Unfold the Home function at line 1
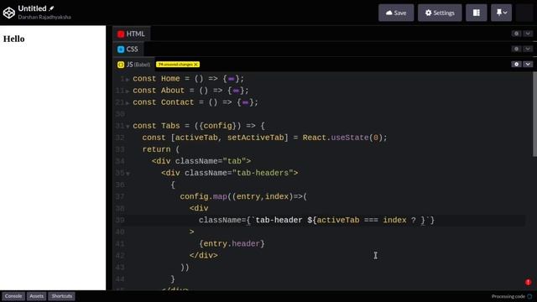The height and width of the screenshot is (302, 537). coord(128,80)
